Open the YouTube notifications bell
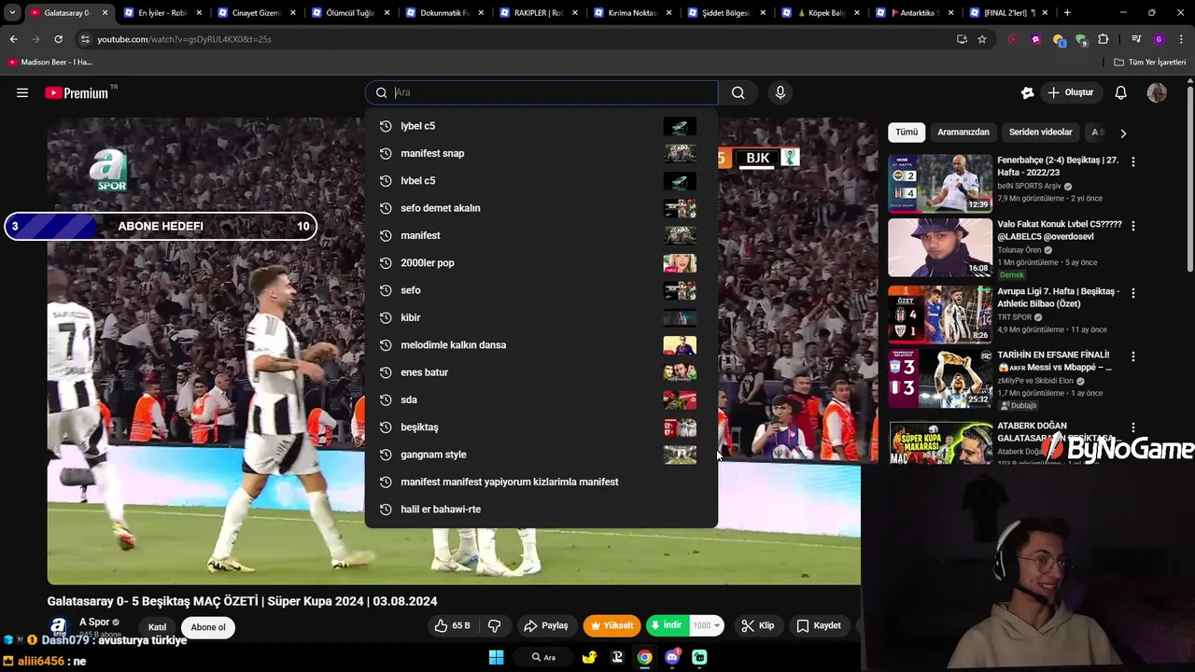 click(1120, 92)
